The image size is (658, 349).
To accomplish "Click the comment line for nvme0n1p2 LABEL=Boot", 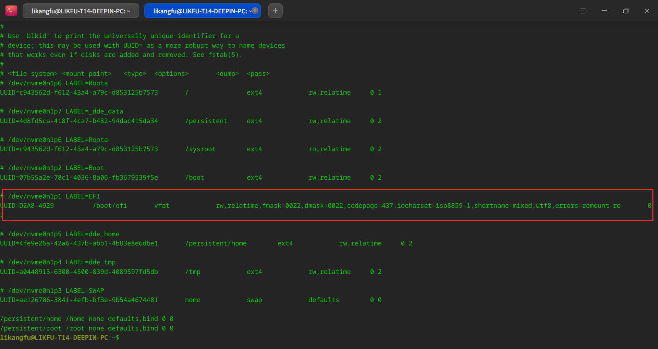I will [52, 168].
